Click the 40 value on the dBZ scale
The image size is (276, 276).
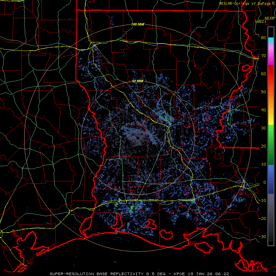tap(263, 110)
